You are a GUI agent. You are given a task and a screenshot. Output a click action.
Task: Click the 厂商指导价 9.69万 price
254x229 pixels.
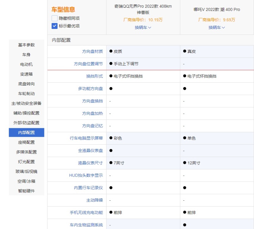coord(216,20)
